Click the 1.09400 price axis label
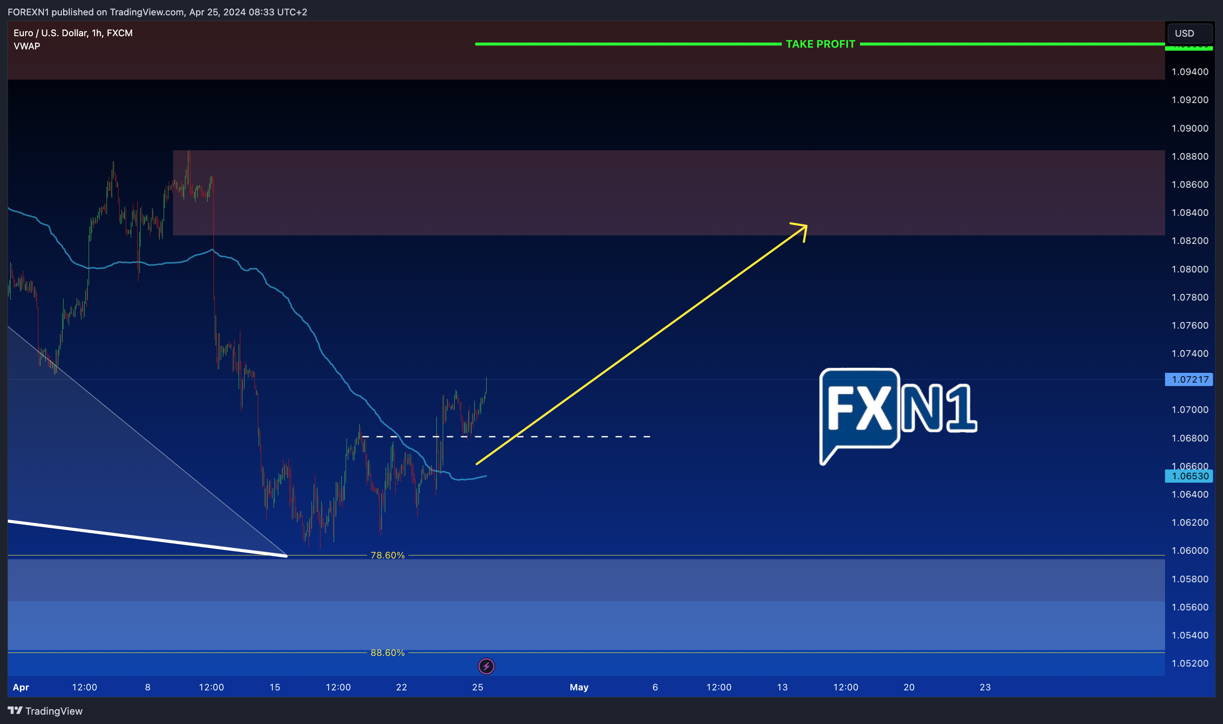1223x724 pixels. (x=1190, y=72)
